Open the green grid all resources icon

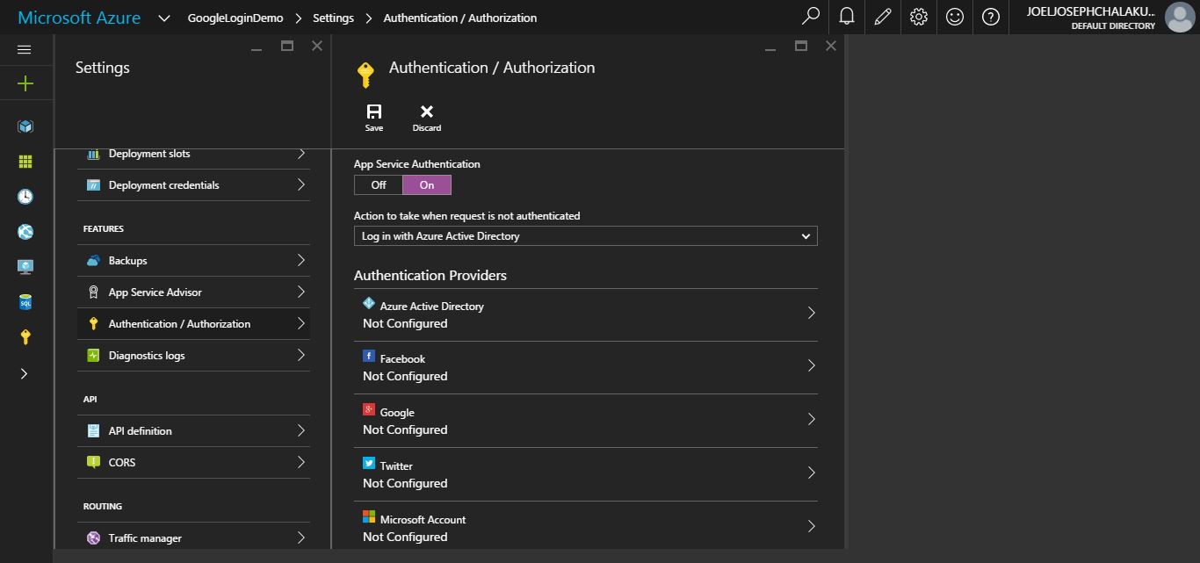tap(25, 162)
